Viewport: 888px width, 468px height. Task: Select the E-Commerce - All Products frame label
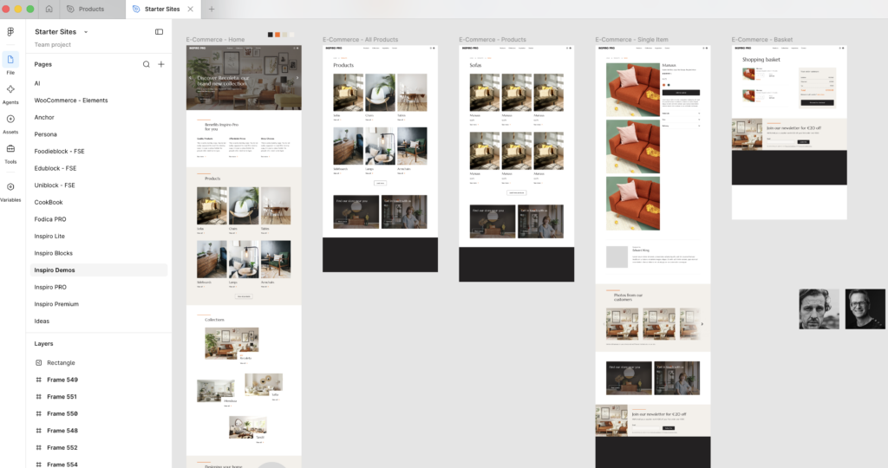[360, 40]
